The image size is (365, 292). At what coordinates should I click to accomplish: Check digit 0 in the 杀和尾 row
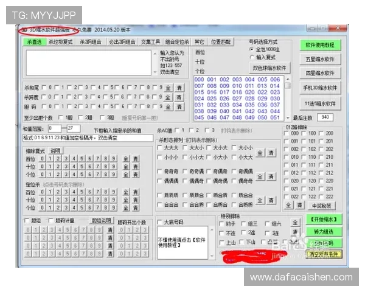(x=44, y=88)
